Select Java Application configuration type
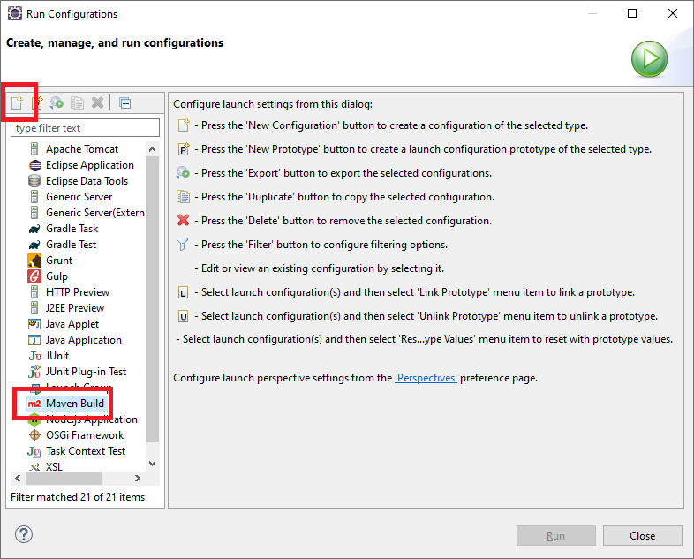Image resolution: width=694 pixels, height=559 pixels. (x=84, y=340)
